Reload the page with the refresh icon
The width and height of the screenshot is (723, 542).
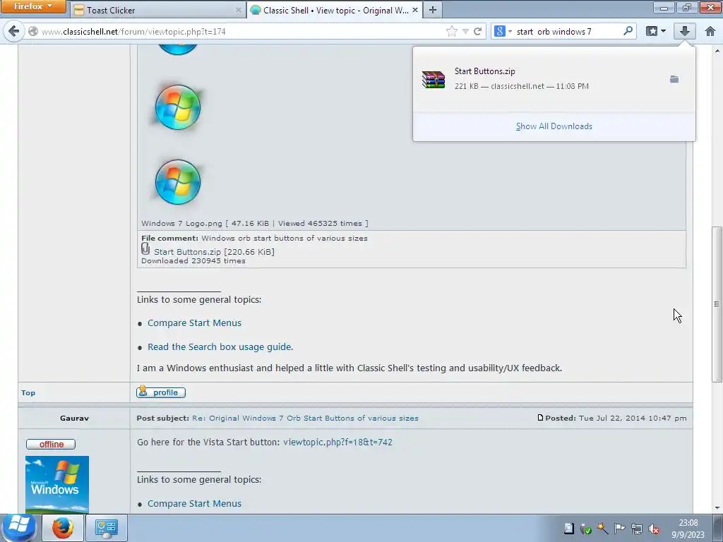pos(478,31)
